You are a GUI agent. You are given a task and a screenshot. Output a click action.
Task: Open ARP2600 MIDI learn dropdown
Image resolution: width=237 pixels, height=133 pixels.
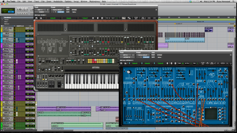click(212, 63)
